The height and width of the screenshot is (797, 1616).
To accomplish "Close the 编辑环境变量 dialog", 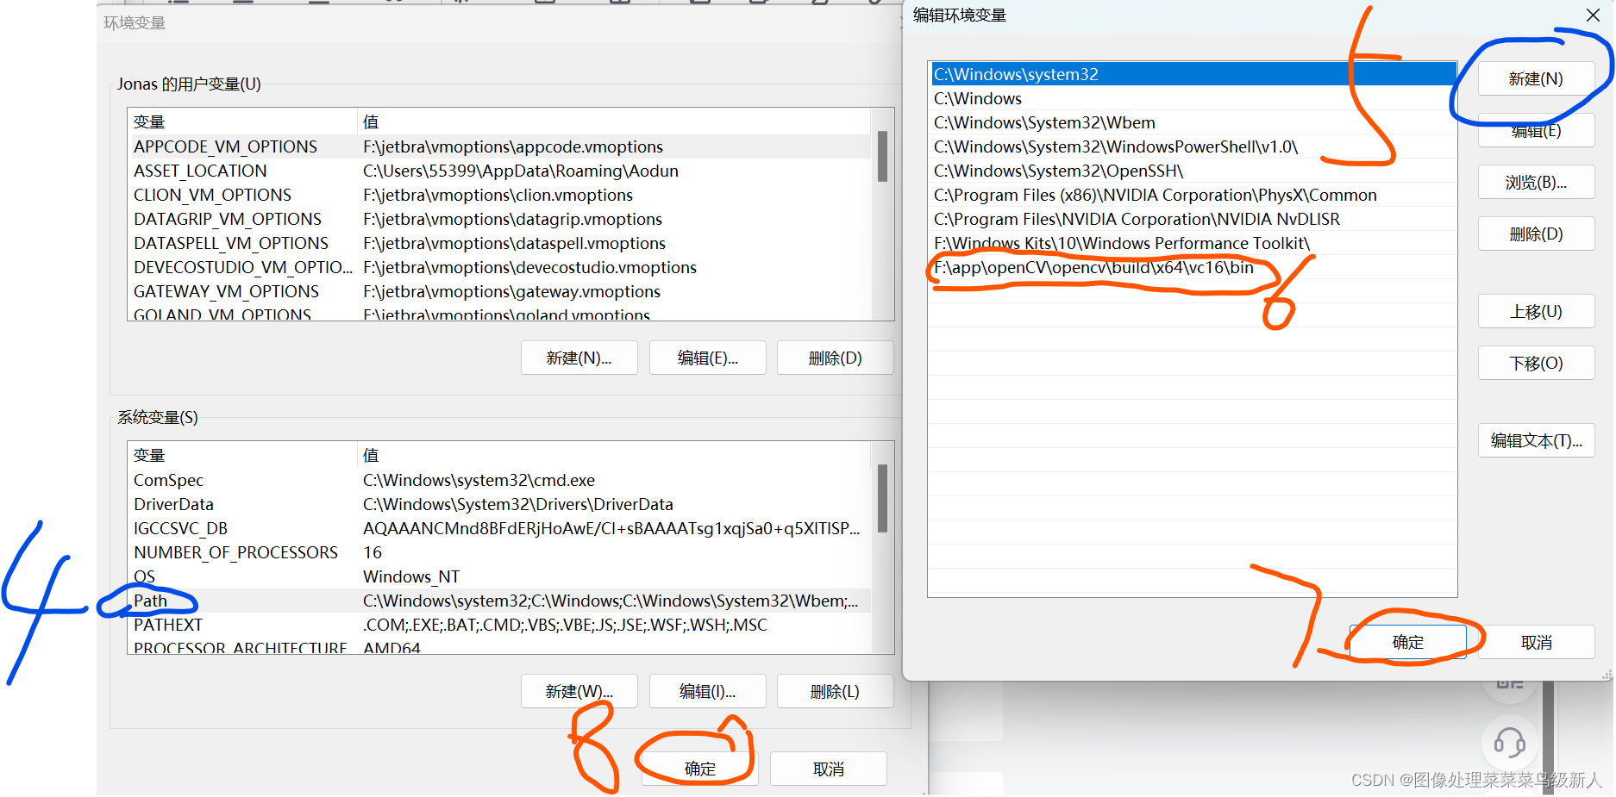I will click(x=1591, y=16).
